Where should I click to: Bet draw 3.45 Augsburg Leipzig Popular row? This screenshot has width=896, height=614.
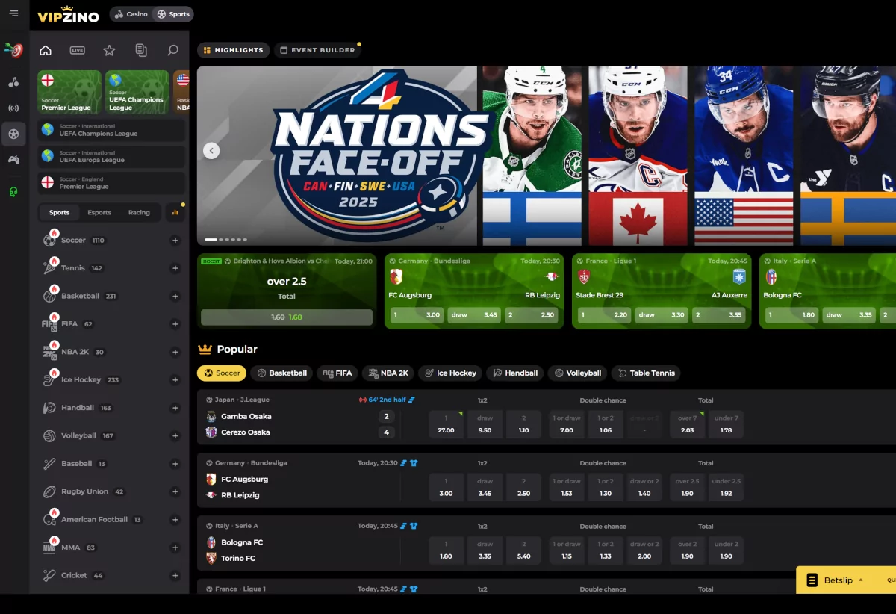coord(485,487)
